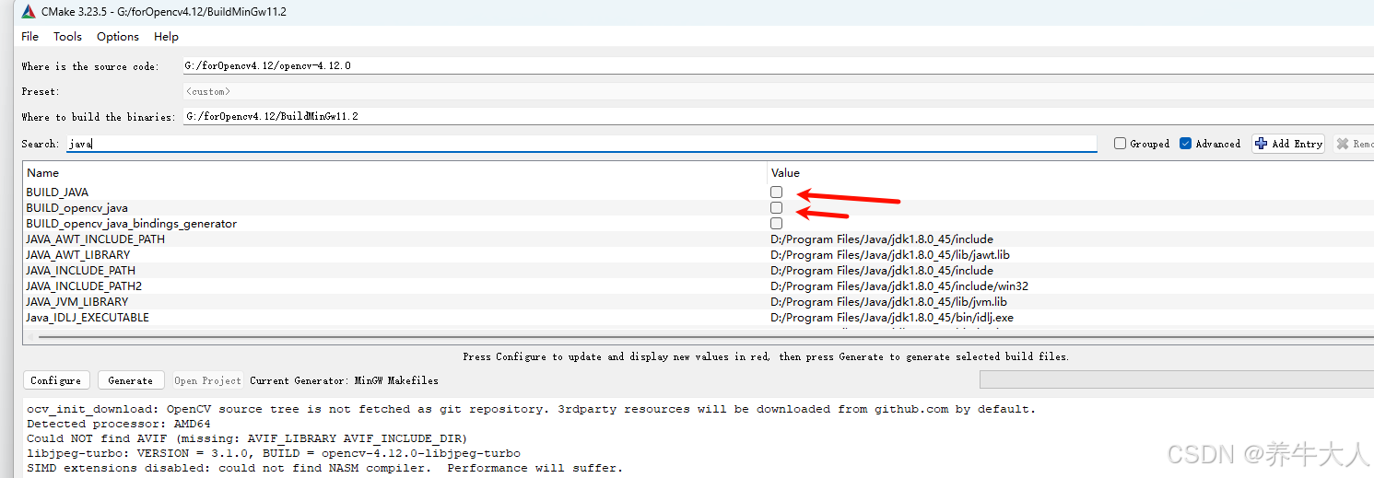Viewport: 1374px width, 478px height.
Task: Select the BUILD_opencv_java entry name
Action: (76, 208)
